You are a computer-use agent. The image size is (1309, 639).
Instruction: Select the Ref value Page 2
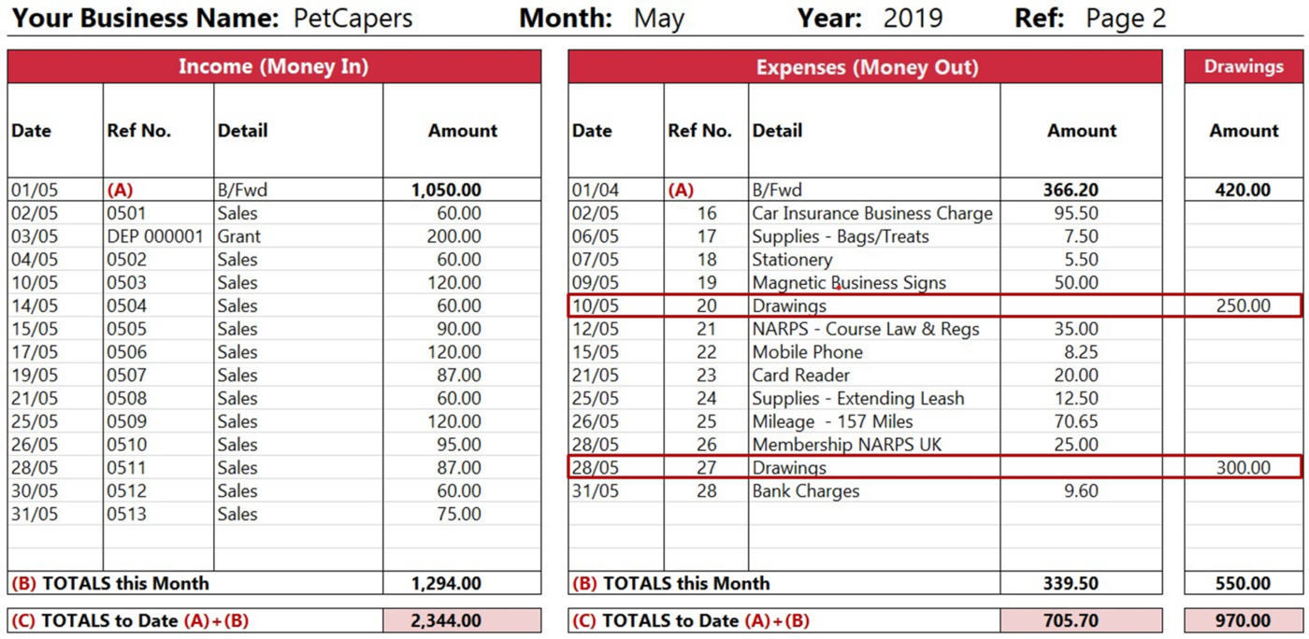coord(1126,18)
